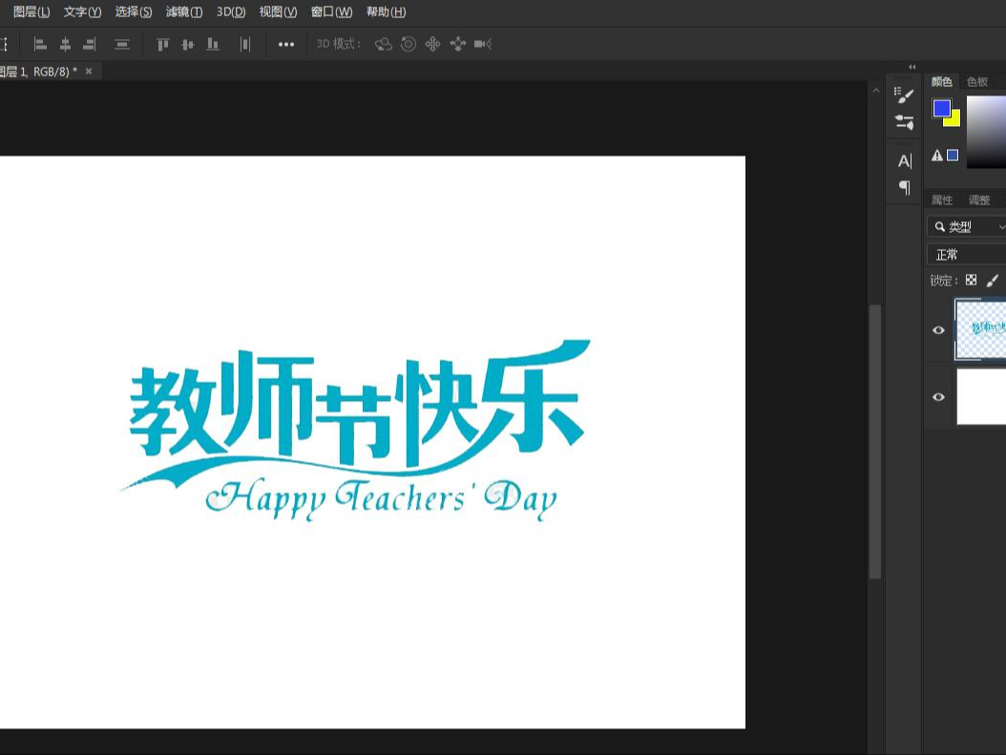The width and height of the screenshot is (1006, 755).
Task: Open the Paragraph panel icon
Action: 903,187
